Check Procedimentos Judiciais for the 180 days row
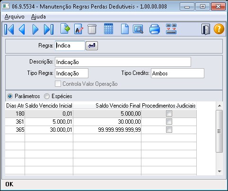Screen dimensions: 228x191 tap(169, 114)
